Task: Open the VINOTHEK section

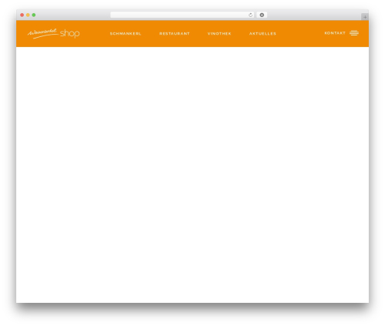Action: point(219,34)
